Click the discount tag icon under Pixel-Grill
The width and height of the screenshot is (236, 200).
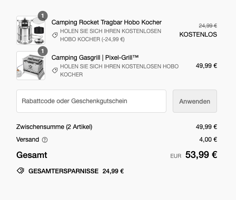pyautogui.click(x=55, y=71)
